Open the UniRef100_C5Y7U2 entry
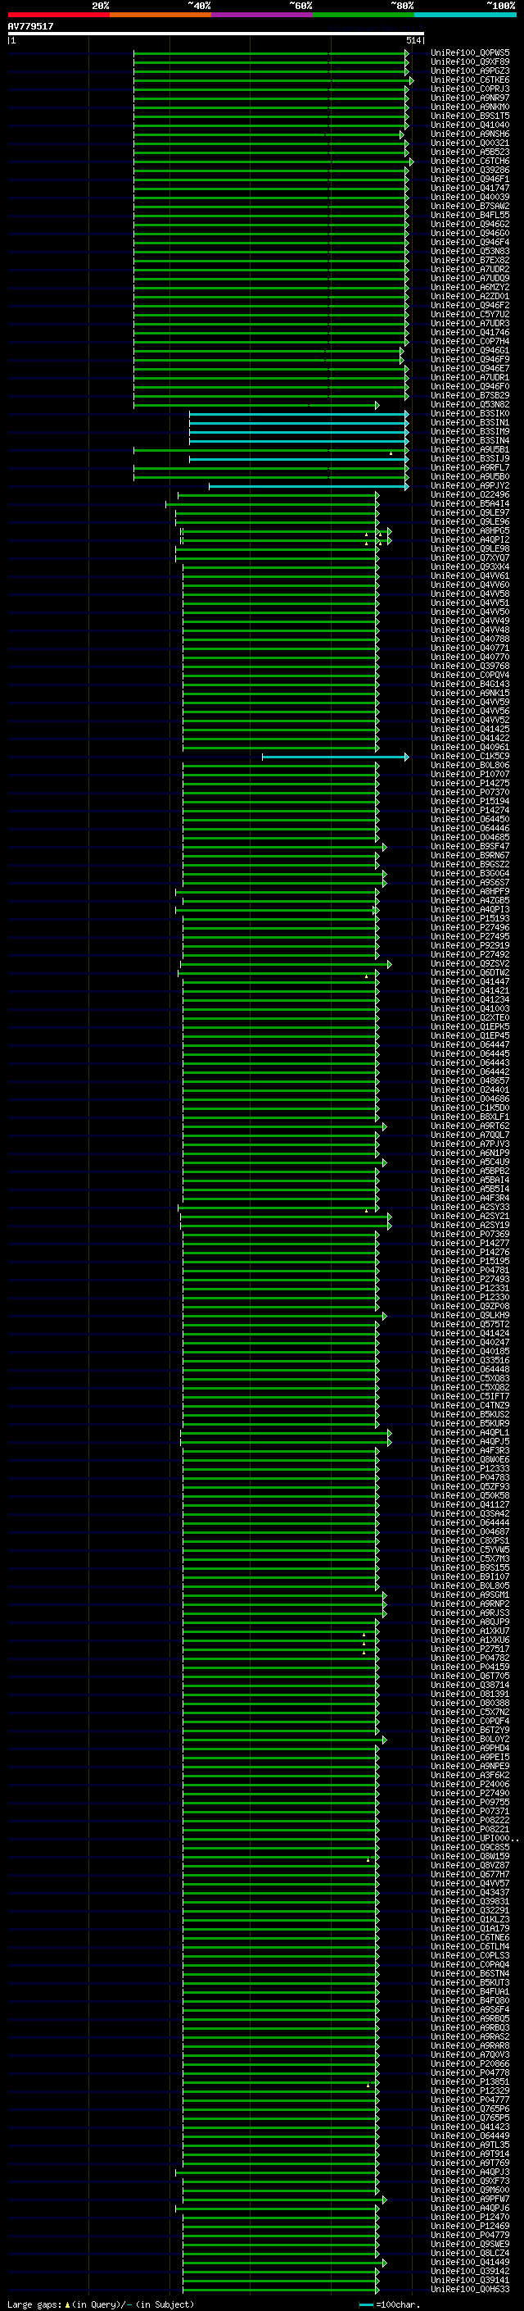This screenshot has height=2311, width=524. tap(470, 315)
